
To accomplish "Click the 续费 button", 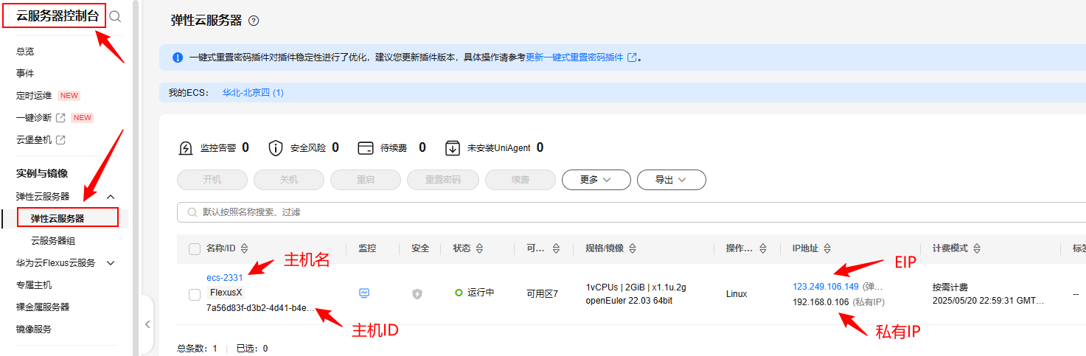I will [521, 180].
